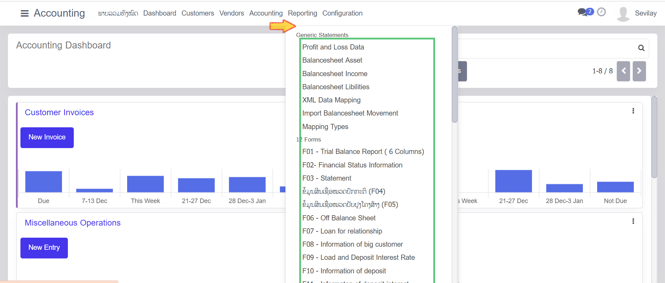665x283 pixels.
Task: Select F06 - Off Balance Sheet
Action: tap(339, 218)
